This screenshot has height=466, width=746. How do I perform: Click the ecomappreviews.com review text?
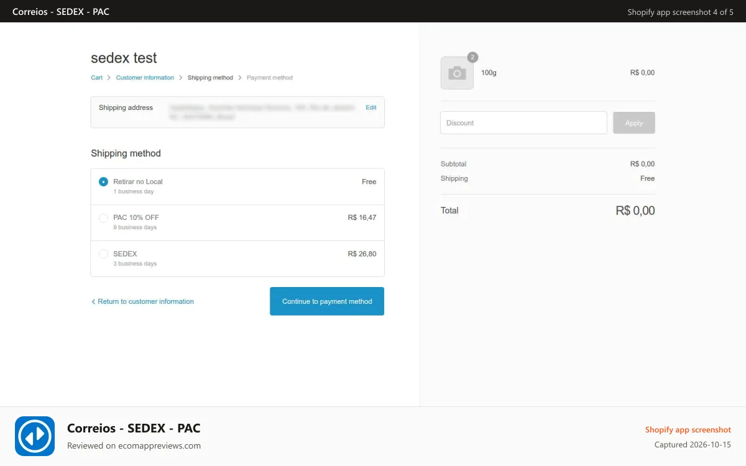[134, 445]
